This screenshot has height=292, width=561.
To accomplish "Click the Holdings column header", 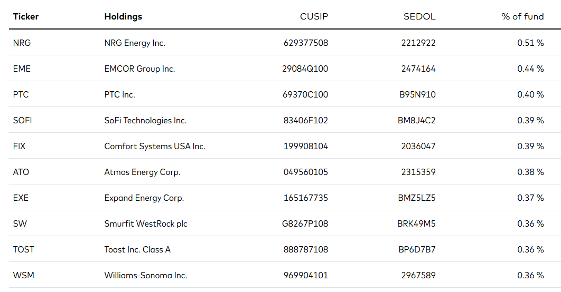I will coord(123,16).
